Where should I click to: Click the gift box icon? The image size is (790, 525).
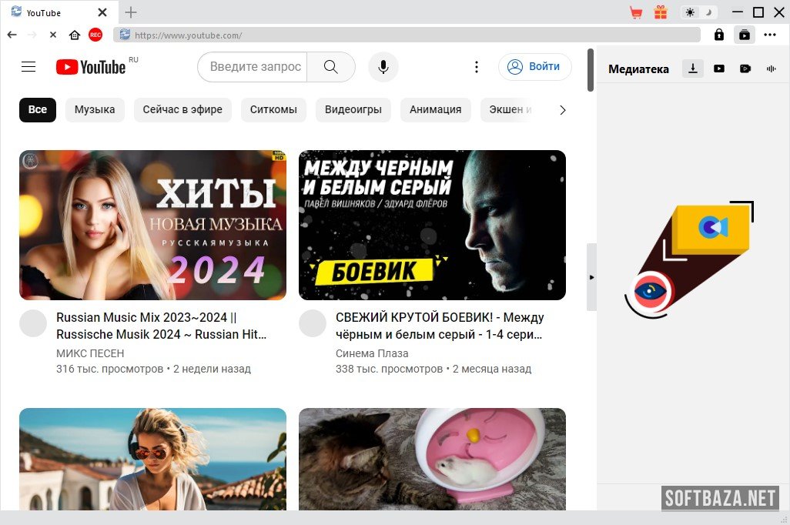(661, 12)
